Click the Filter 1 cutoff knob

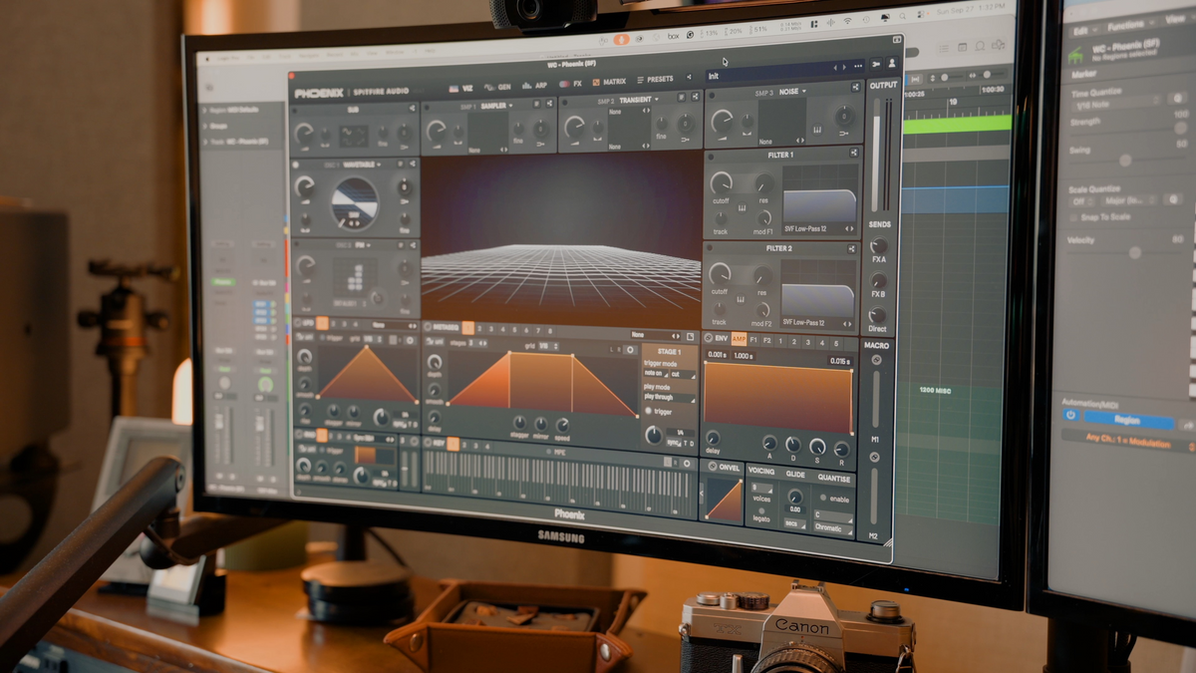[x=720, y=182]
